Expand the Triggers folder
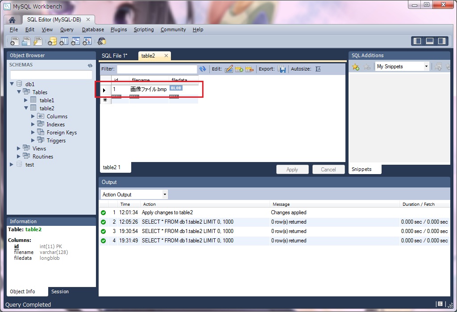 33,140
